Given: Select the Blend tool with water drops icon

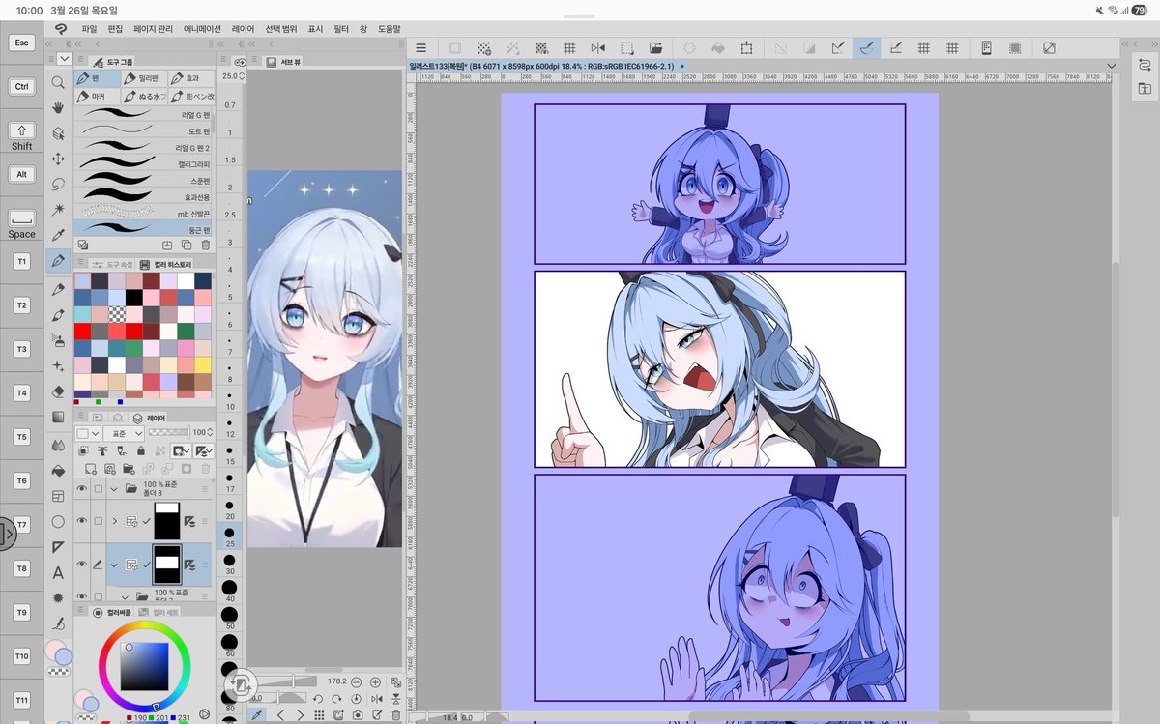Looking at the screenshot, I should pos(58,445).
